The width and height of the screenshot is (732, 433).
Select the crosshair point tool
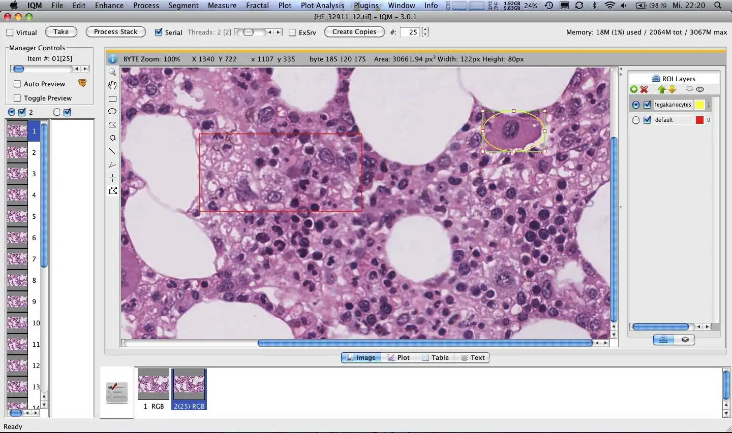coord(112,178)
